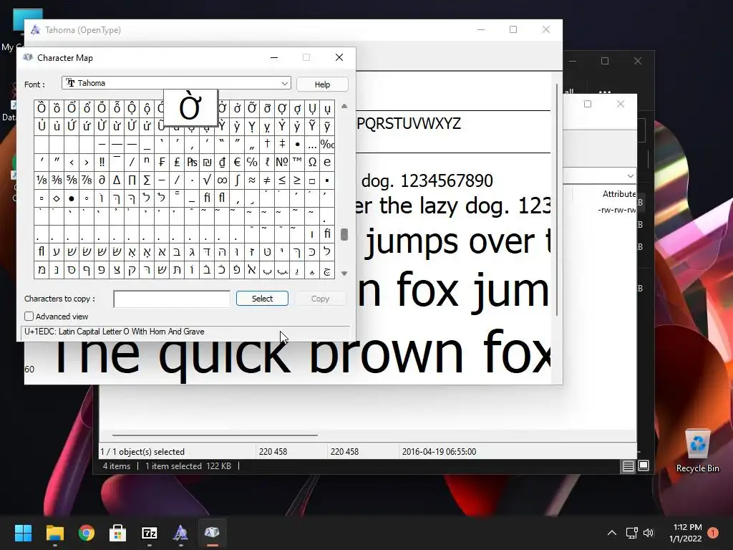Click the file list horizontal scrollbar
The image size is (733, 550).
[213, 435]
